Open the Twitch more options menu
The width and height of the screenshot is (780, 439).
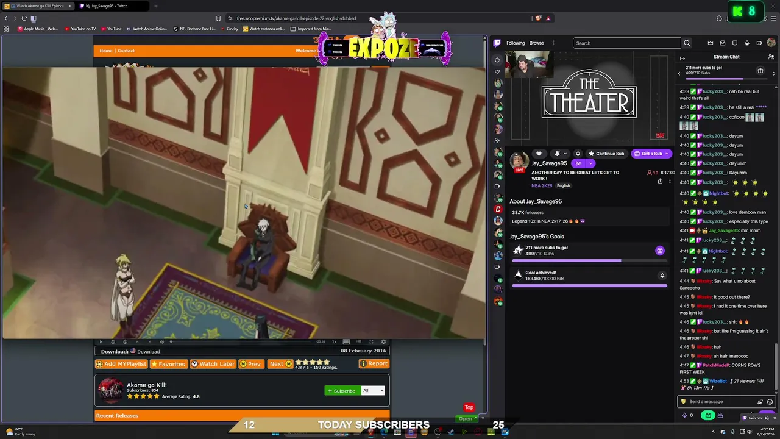[x=553, y=43]
